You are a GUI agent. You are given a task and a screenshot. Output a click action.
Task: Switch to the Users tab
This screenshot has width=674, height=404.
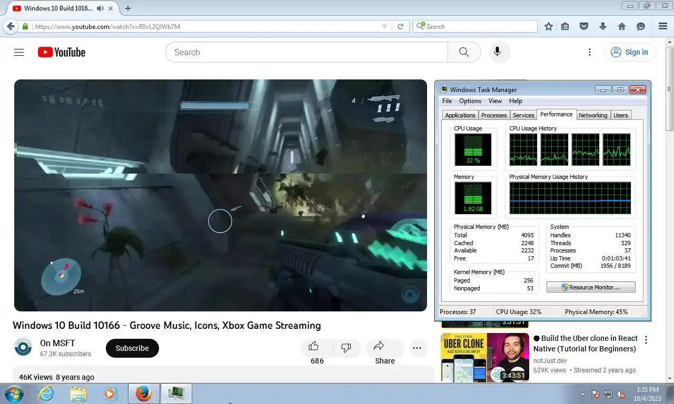(621, 115)
